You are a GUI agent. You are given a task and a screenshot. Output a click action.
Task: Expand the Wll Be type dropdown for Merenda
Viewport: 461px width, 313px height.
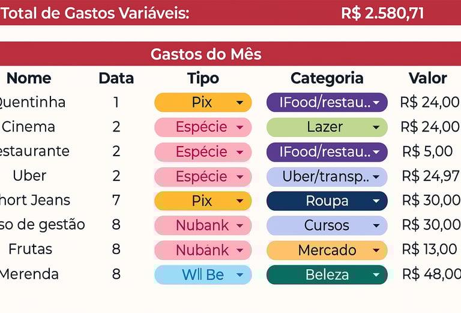pyautogui.click(x=240, y=275)
